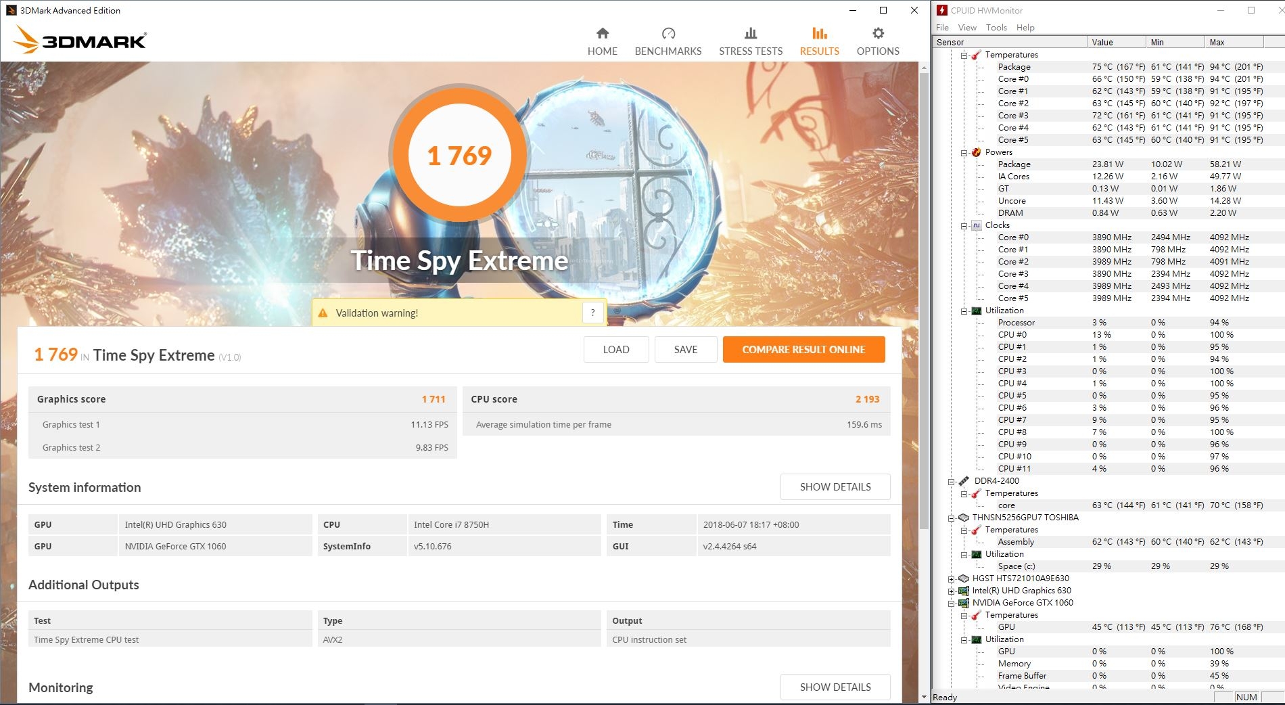
Task: Click the SAVE result button
Action: 686,350
